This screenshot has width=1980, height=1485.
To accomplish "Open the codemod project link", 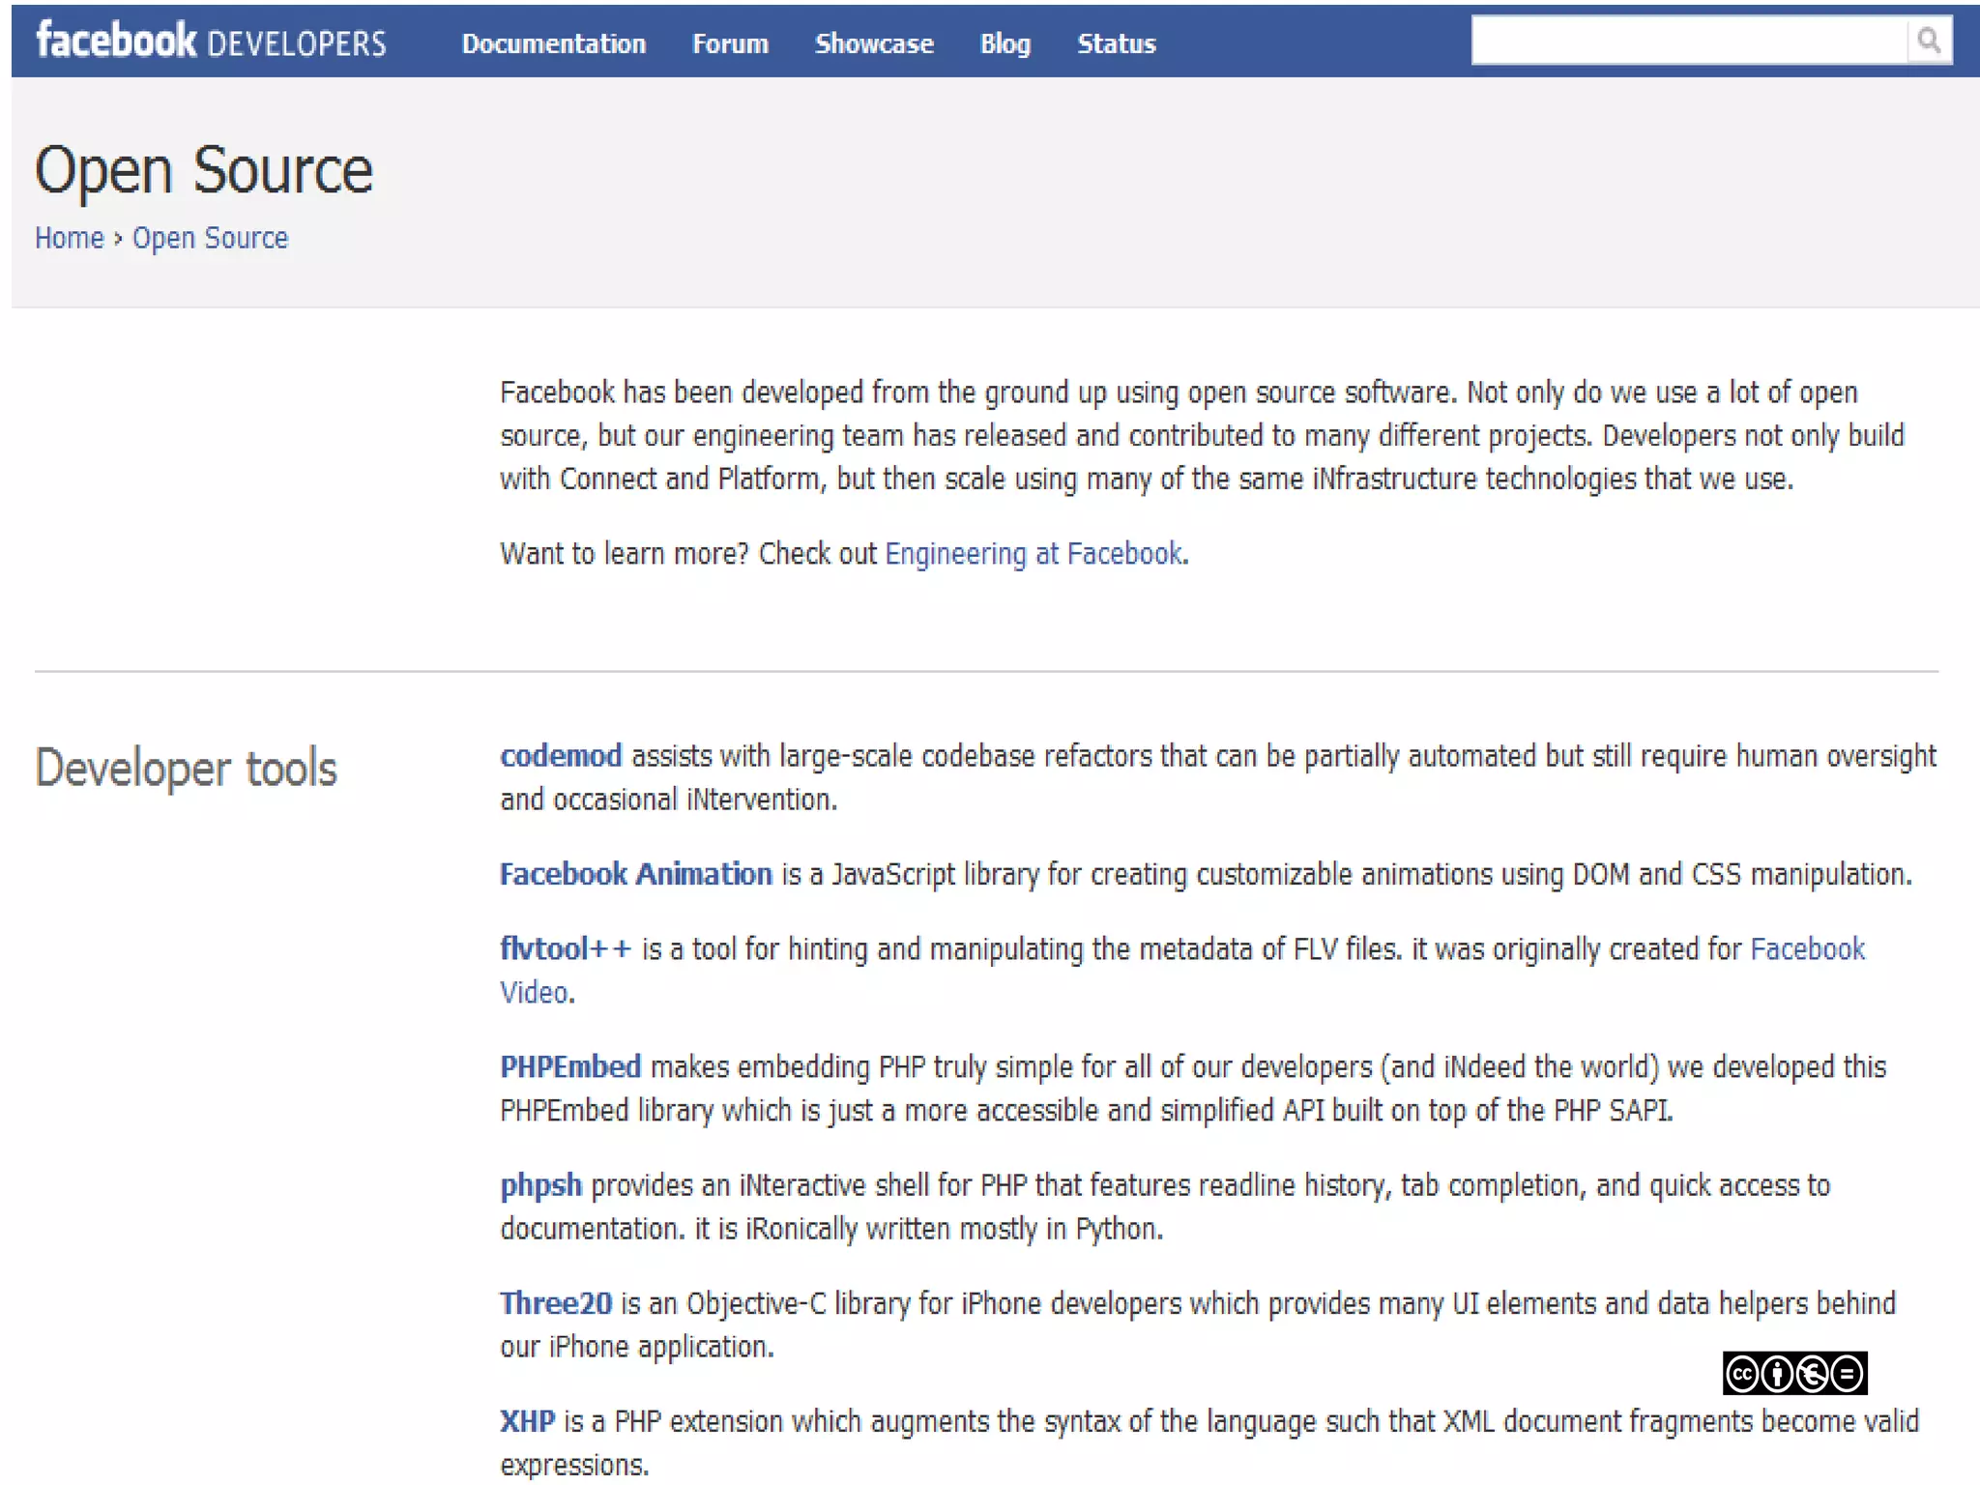I will point(560,756).
